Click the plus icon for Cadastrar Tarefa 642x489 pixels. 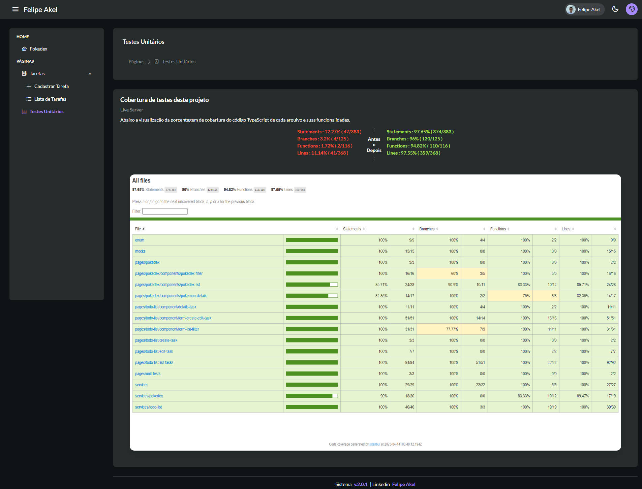pos(29,86)
